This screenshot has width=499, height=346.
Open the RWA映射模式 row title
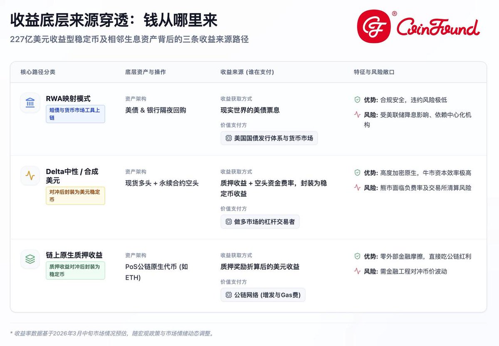click(69, 99)
